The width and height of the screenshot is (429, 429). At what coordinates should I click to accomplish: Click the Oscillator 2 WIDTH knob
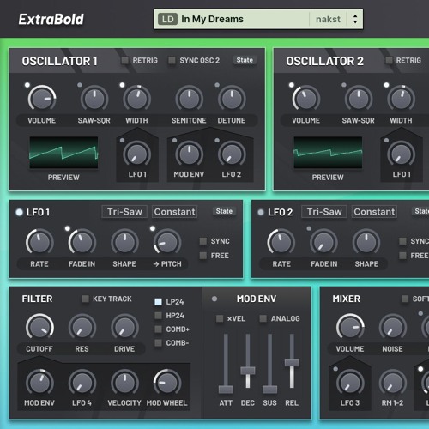pos(401,99)
